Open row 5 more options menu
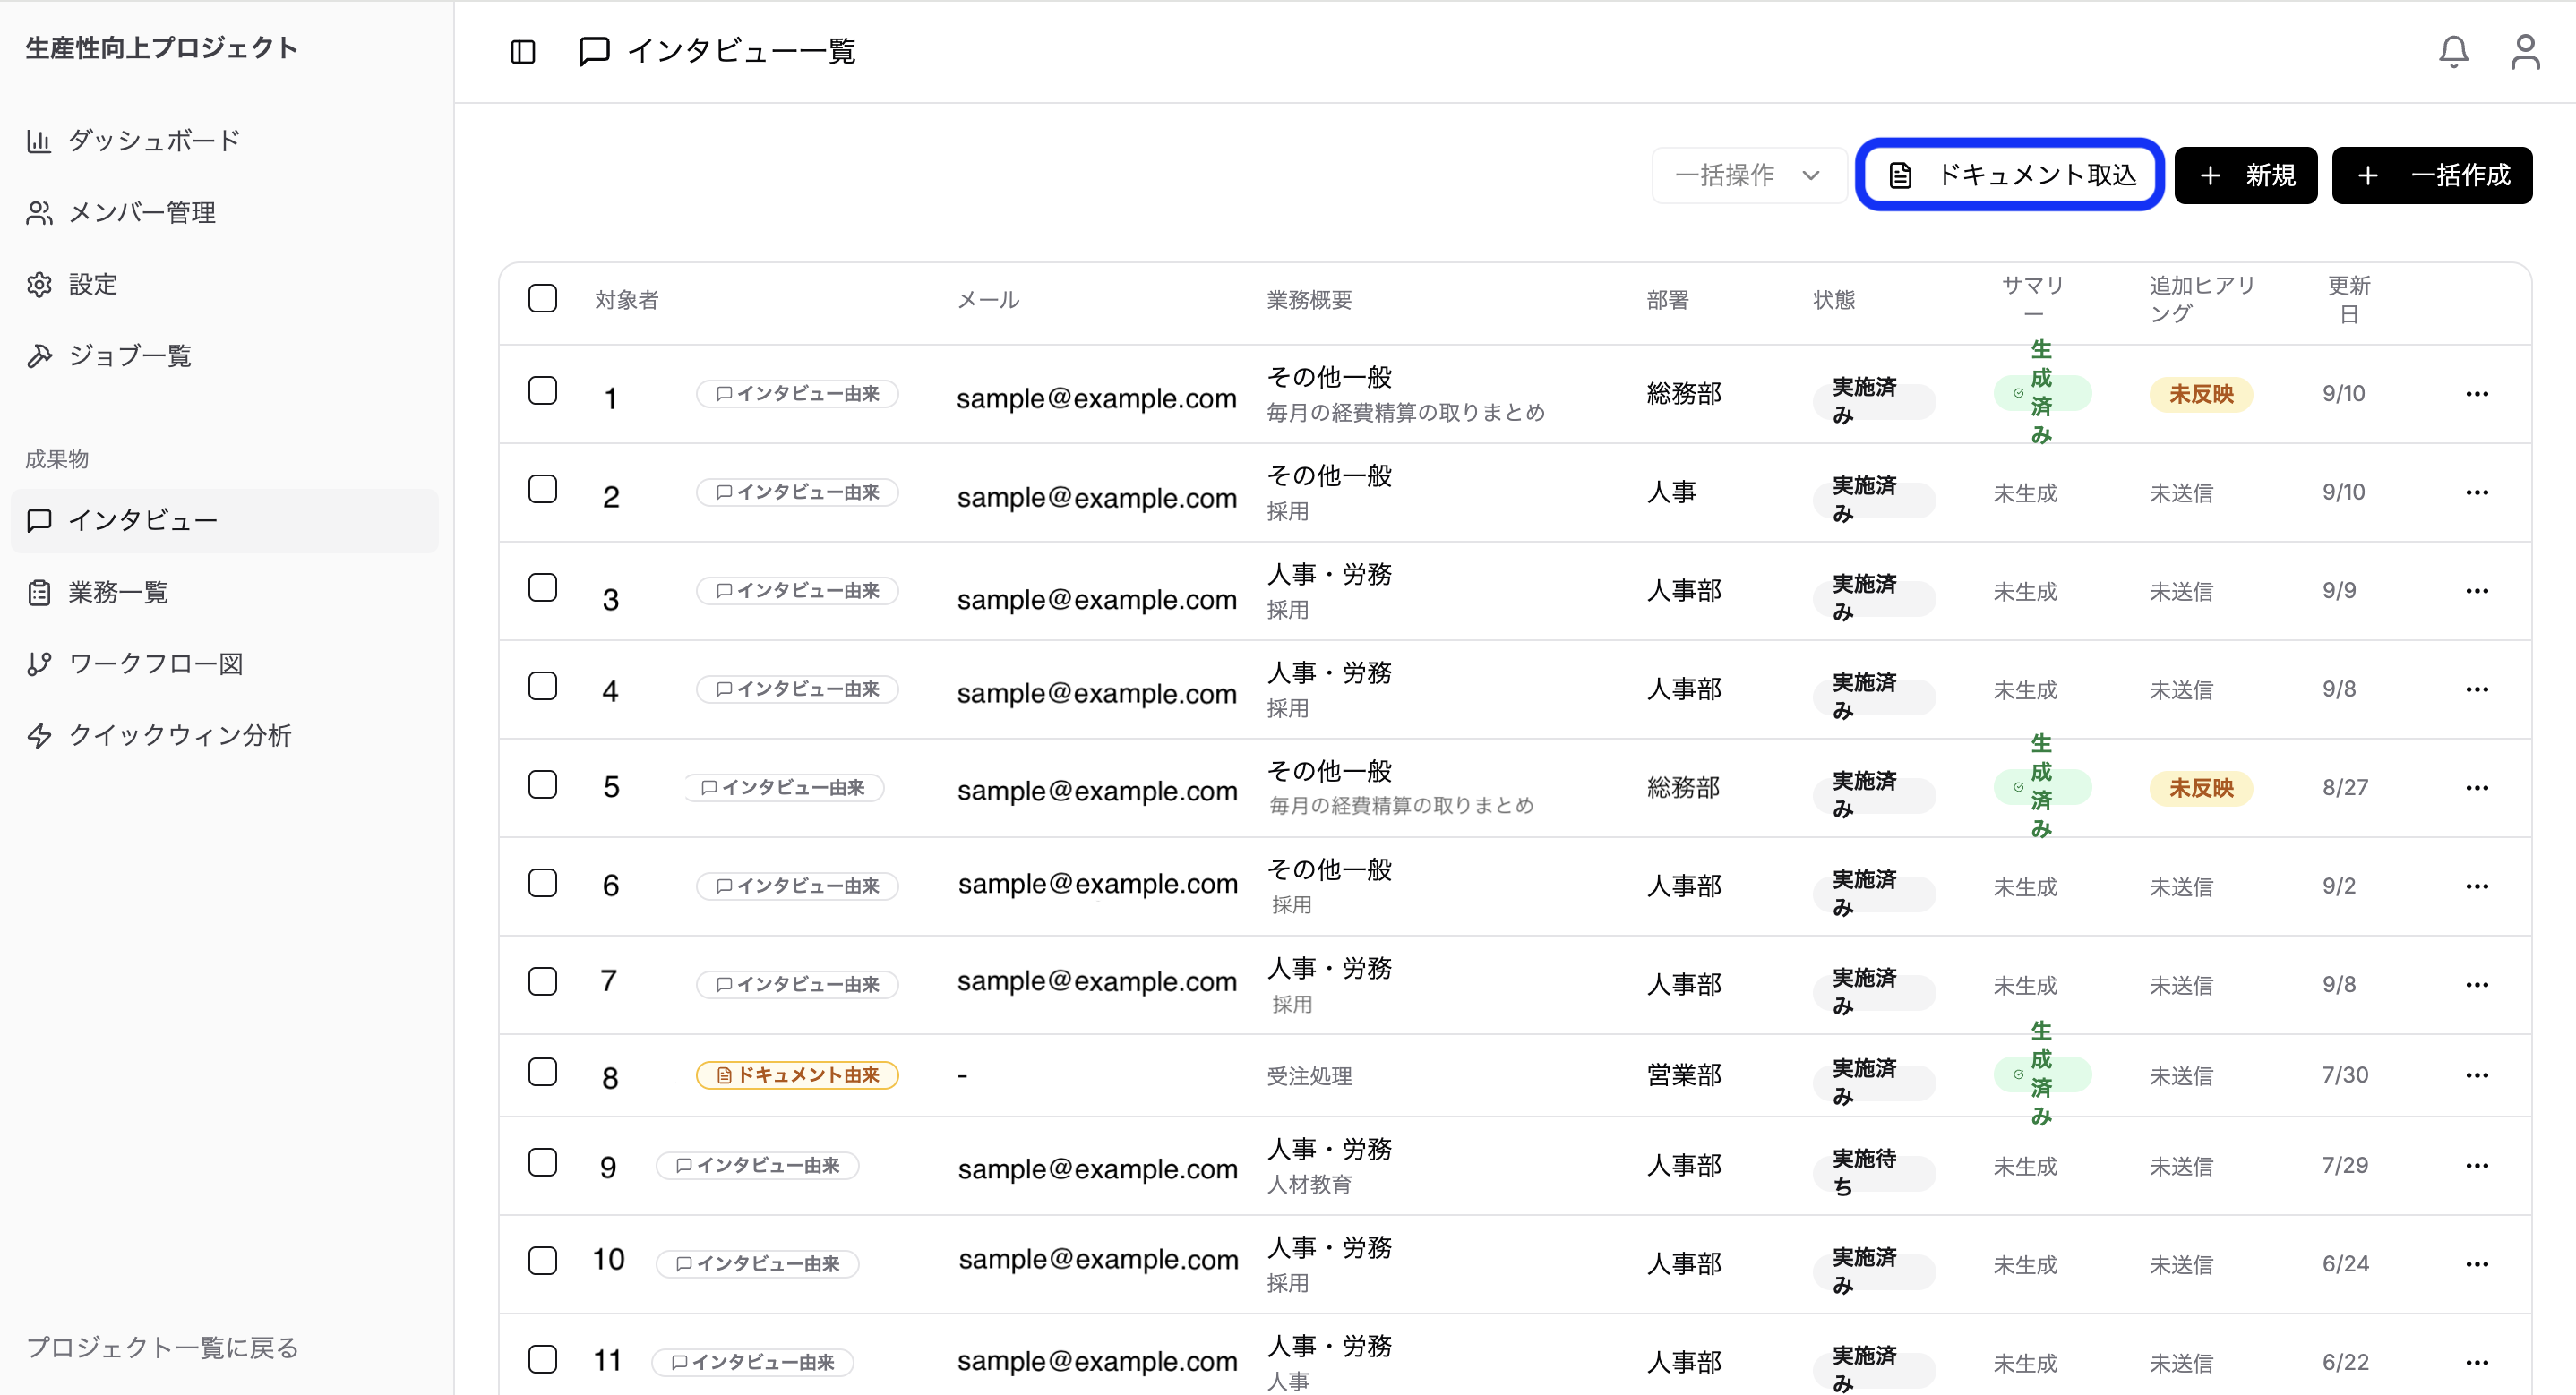 tap(2477, 788)
